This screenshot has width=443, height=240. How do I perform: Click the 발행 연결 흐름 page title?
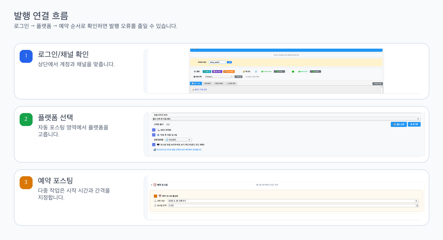[x=41, y=15]
